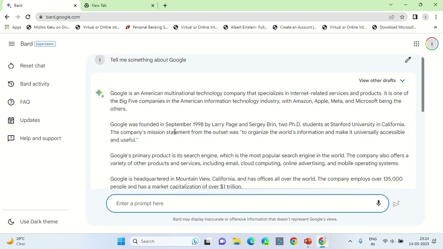443x249 pixels.
Task: Open the Updates calendar icon
Action: (x=11, y=120)
